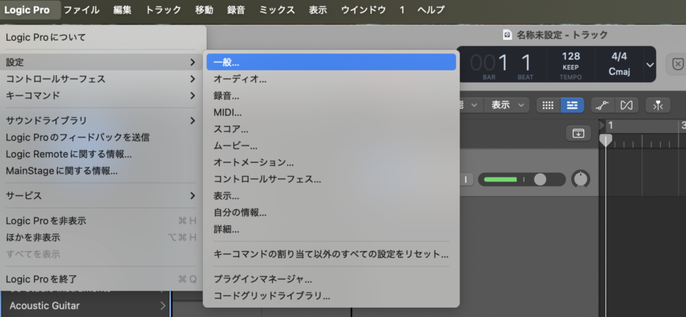The width and height of the screenshot is (686, 317).
Task: Click the download tray icon above track header
Action: (x=578, y=133)
